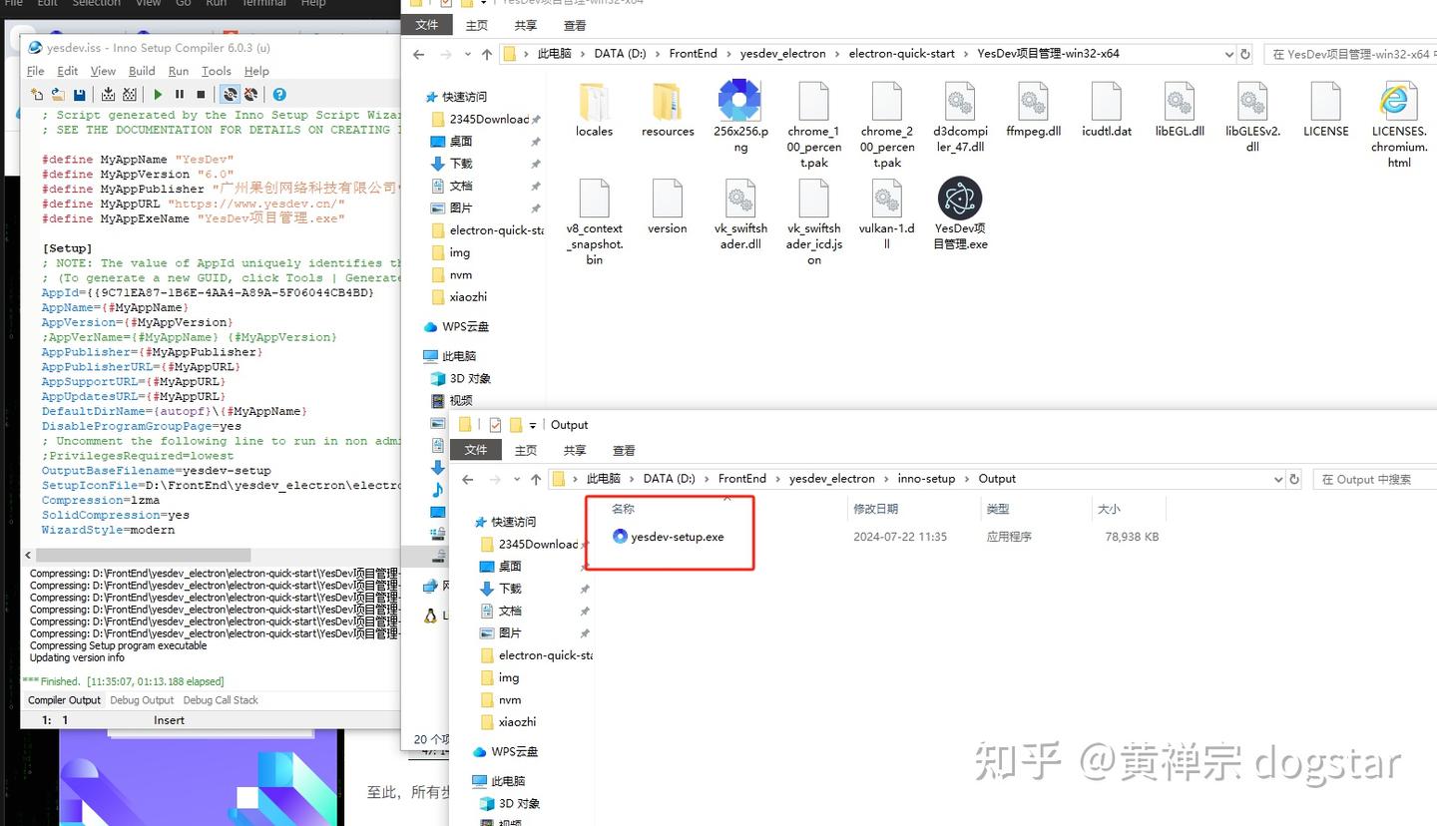Pause script execution in Inno Setup
Image resolution: width=1437 pixels, height=826 pixels.
pos(180,94)
